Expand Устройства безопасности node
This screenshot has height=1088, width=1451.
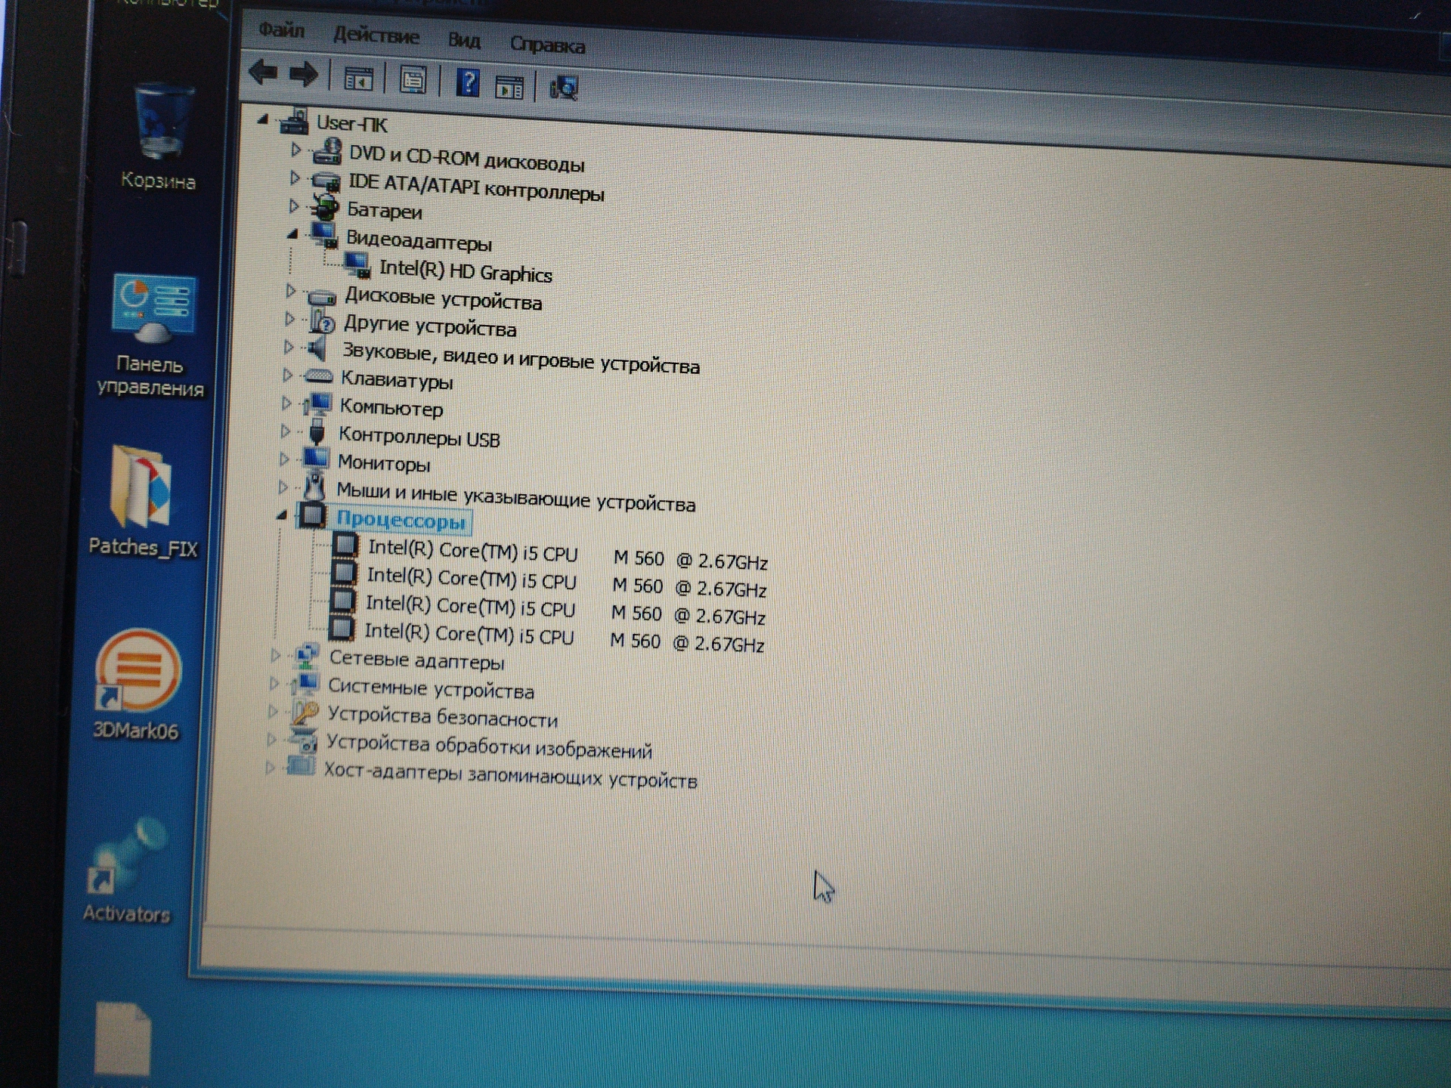273,711
